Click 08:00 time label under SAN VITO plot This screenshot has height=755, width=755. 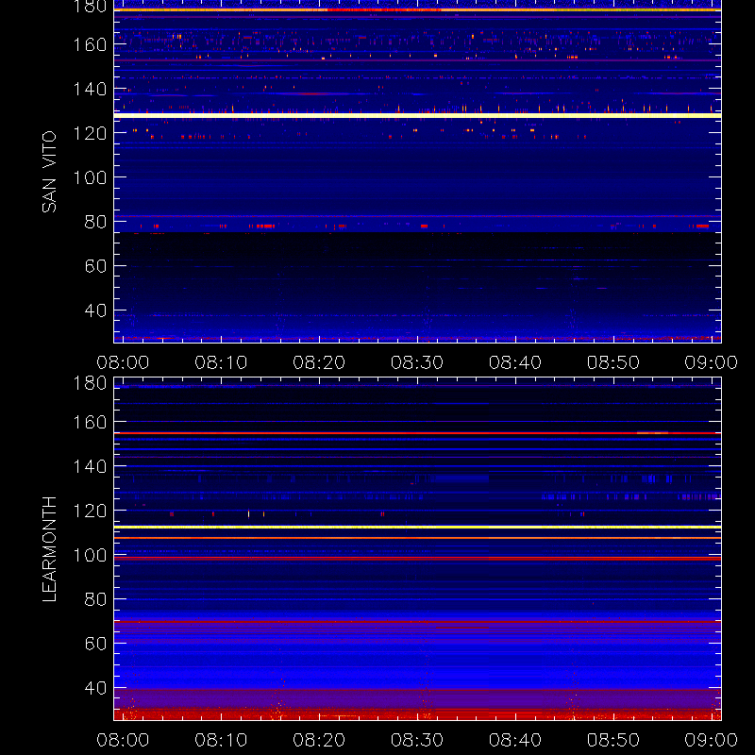click(123, 362)
